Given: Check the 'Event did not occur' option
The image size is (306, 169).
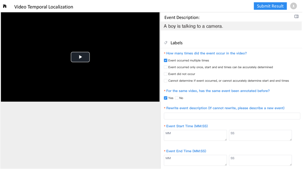Looking at the screenshot, I should [x=166, y=74].
